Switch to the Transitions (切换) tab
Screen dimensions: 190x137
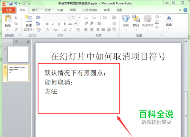pyautogui.click(x=60, y=10)
